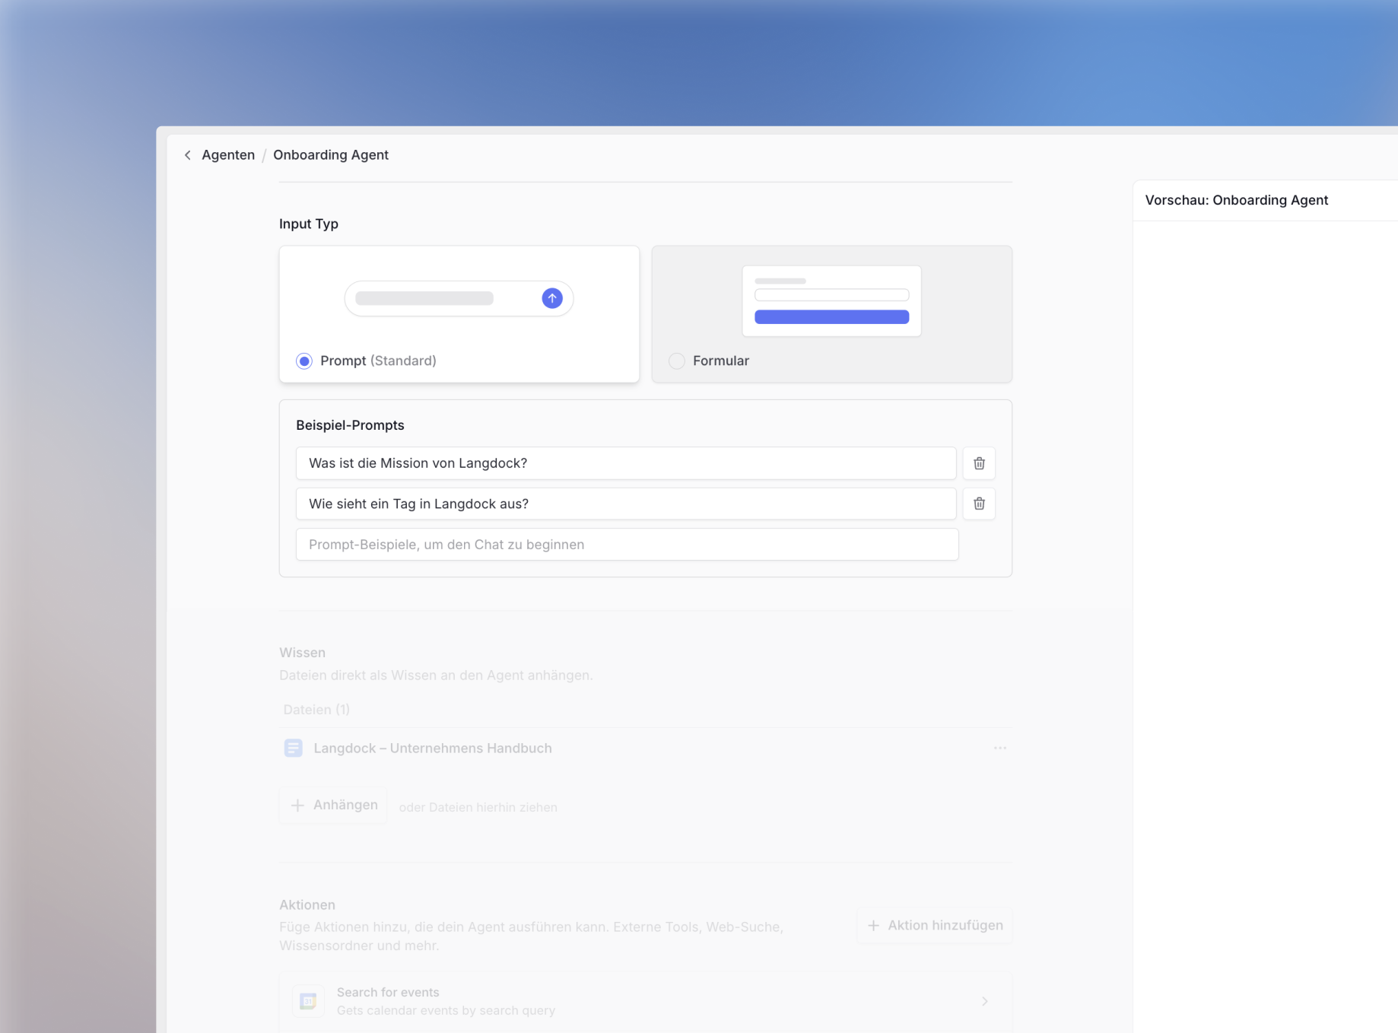This screenshot has height=1033, width=1398.
Task: Click the 'Aktionen' section heading
Action: point(307,904)
